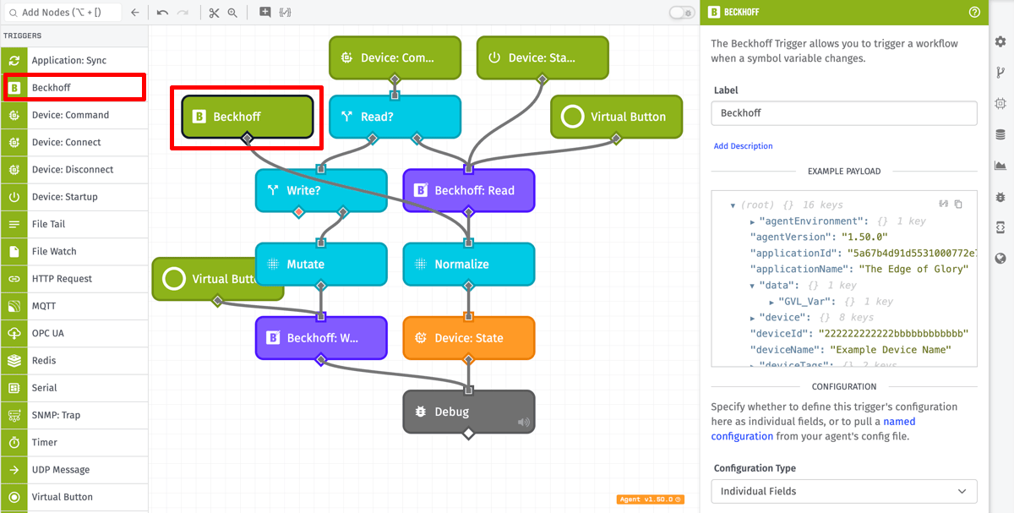Collapse the (root) payload node
This screenshot has height=513, width=1014.
pyautogui.click(x=733, y=205)
